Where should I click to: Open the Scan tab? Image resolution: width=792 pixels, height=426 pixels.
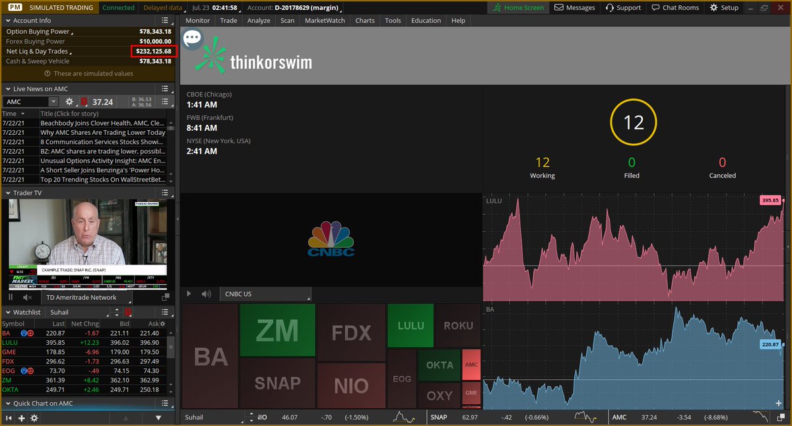pos(287,20)
